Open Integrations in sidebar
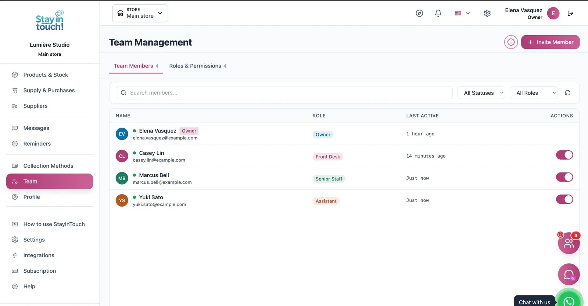Viewport: 588px width, 306px height. [x=50, y=255]
